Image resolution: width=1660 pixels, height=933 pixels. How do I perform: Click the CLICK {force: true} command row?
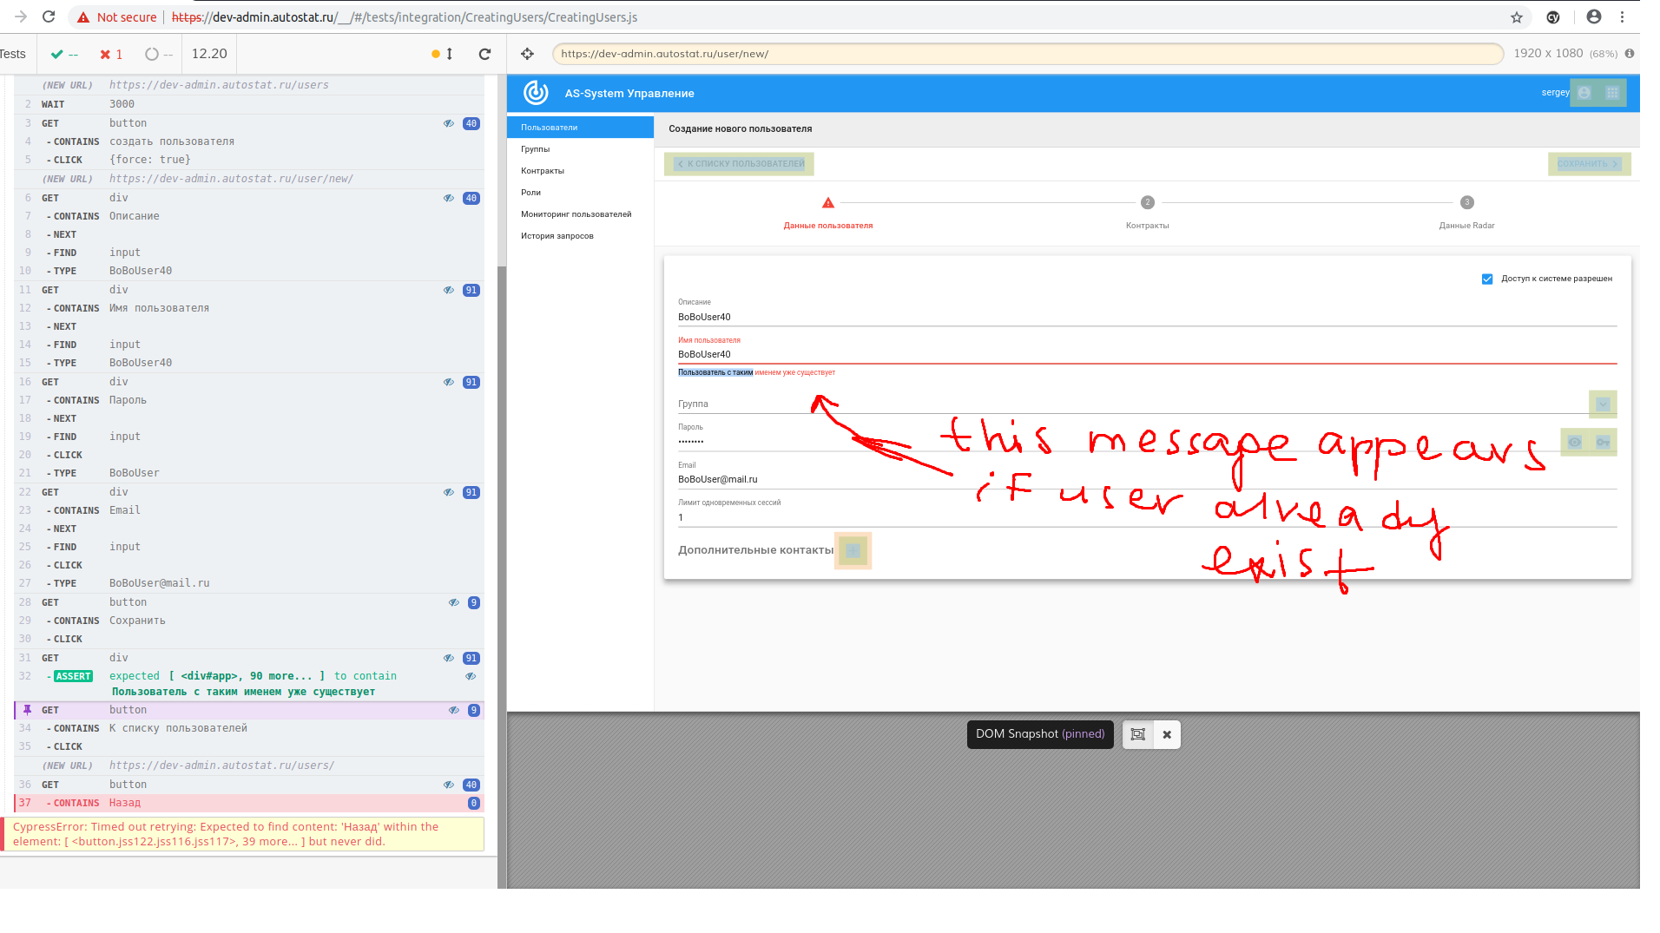coord(249,160)
